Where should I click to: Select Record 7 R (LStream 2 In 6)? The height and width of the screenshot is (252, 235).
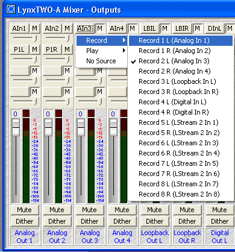181,174
